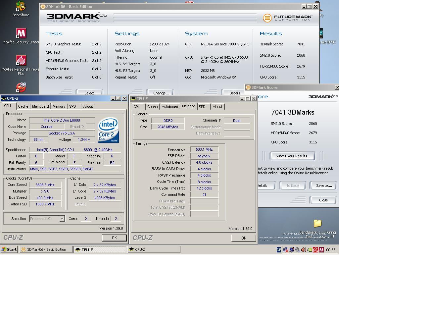Click the '7041 3DMarks' heading
429x322 pixels.
(293, 112)
